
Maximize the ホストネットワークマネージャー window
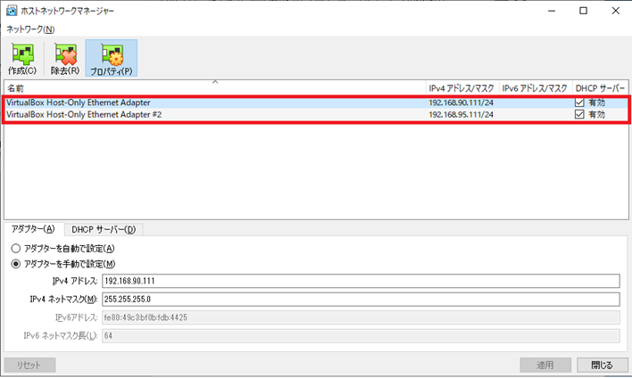click(583, 11)
